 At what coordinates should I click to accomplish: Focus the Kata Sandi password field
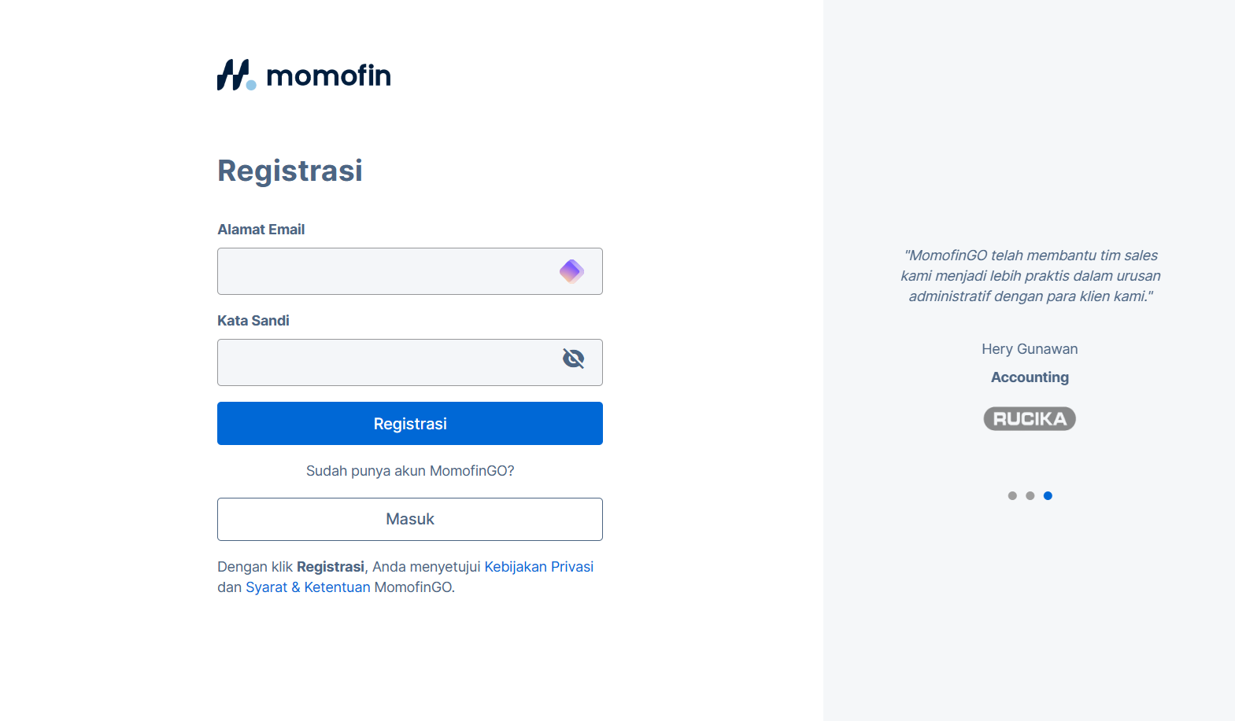(386, 362)
